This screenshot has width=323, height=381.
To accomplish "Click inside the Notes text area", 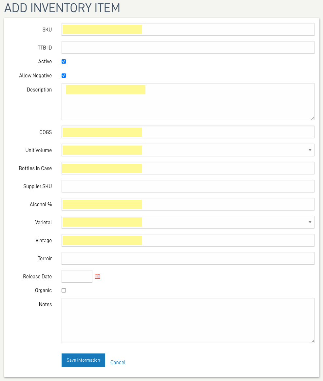I will (x=188, y=320).
